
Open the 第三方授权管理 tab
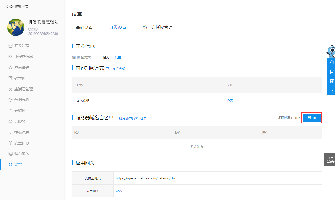click(x=157, y=27)
